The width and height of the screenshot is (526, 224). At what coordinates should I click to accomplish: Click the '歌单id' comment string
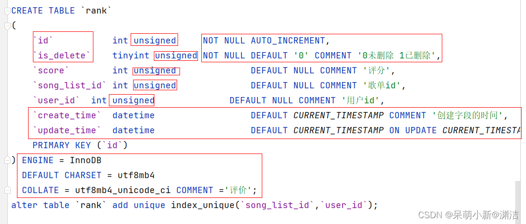[x=382, y=85]
